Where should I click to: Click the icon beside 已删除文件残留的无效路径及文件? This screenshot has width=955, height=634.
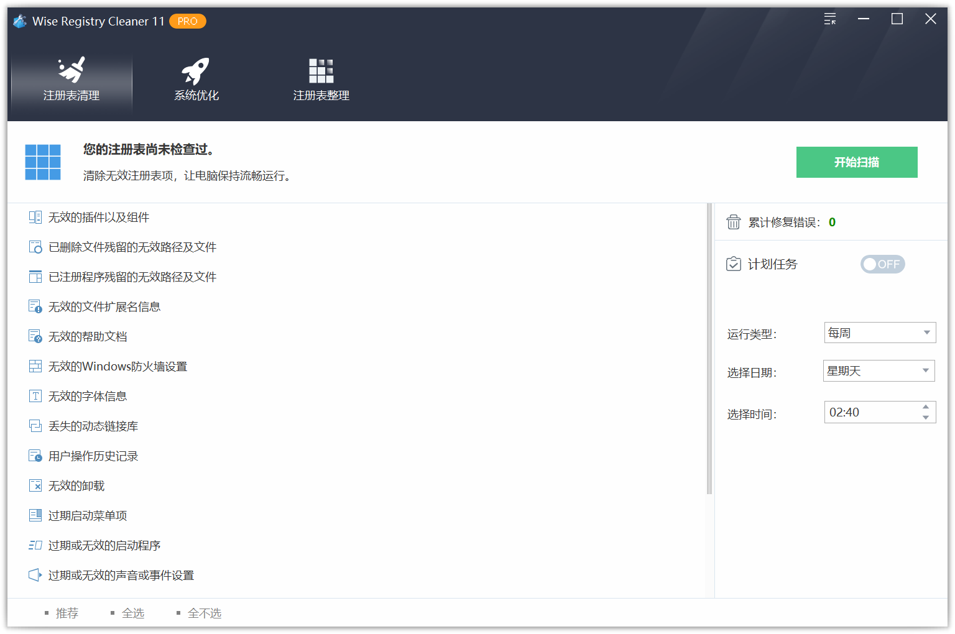(x=35, y=247)
